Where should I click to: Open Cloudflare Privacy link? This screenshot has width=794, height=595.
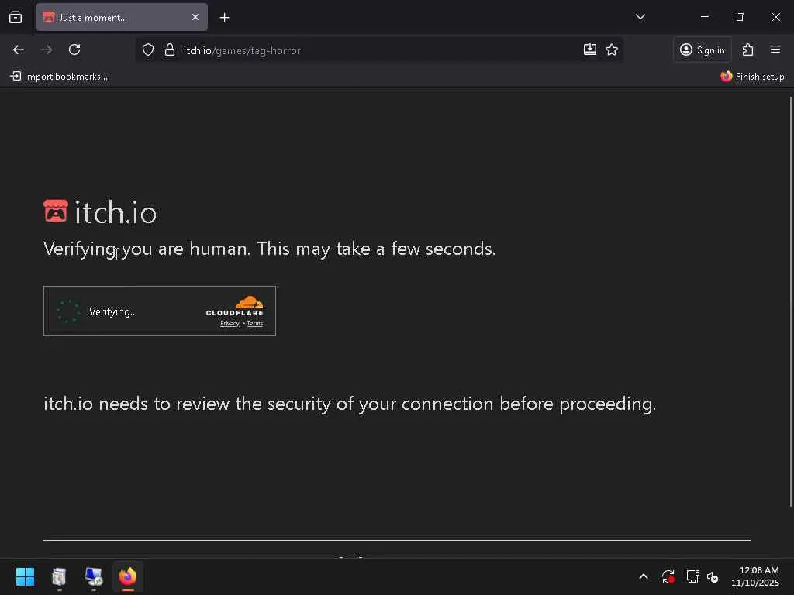click(230, 323)
